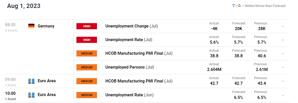Expand the Unemployed Persons (Jul) chevron
Viewport: 298px width, 103px height.
coord(283,67)
